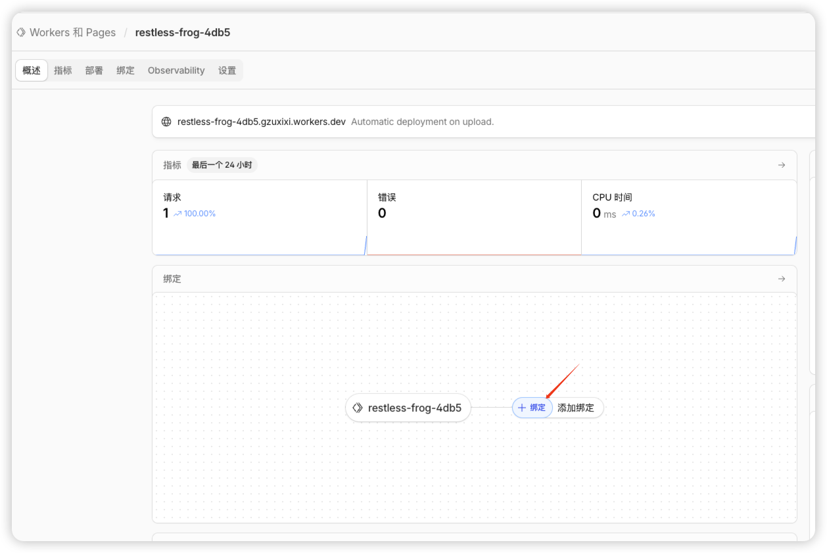Open metrics via the 指标 panel arrow

[781, 165]
